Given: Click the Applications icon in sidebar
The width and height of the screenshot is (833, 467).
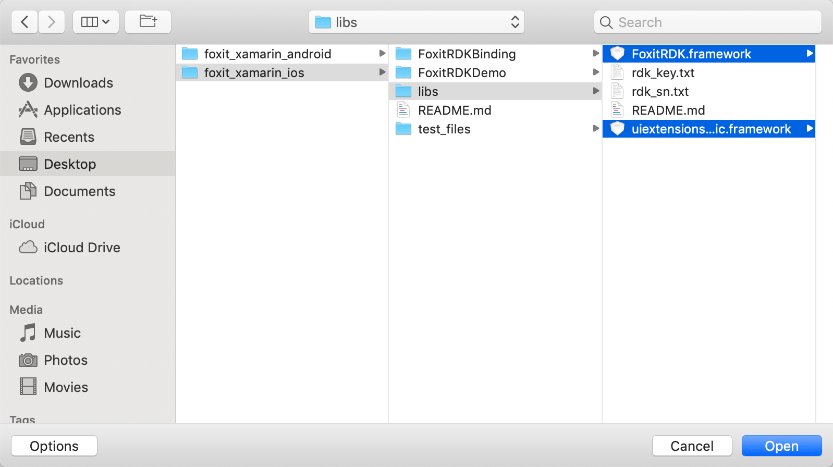Looking at the screenshot, I should 28,109.
